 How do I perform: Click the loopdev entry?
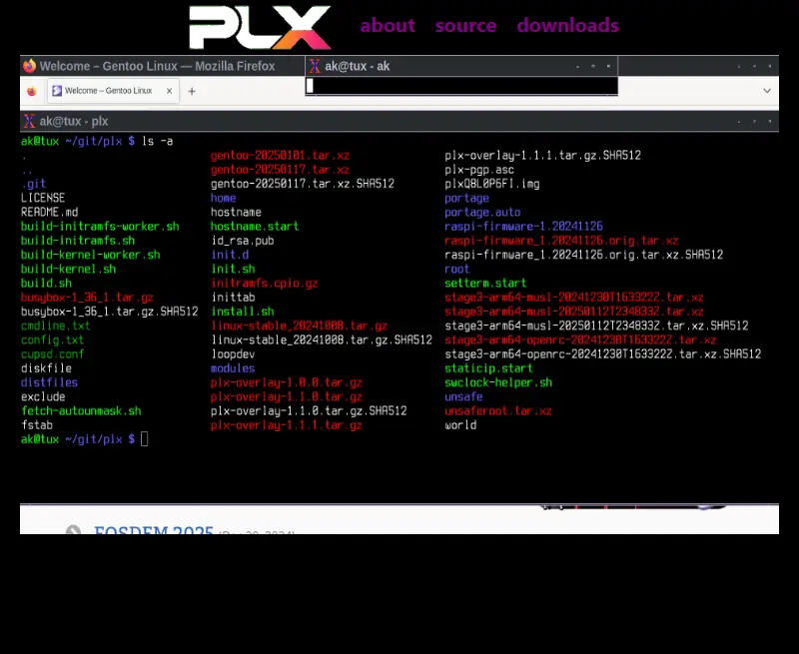233,354
